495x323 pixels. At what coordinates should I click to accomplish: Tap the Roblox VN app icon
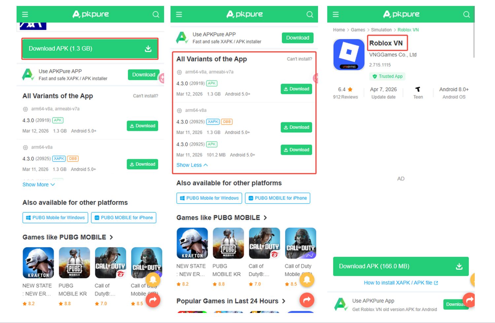[349, 54]
